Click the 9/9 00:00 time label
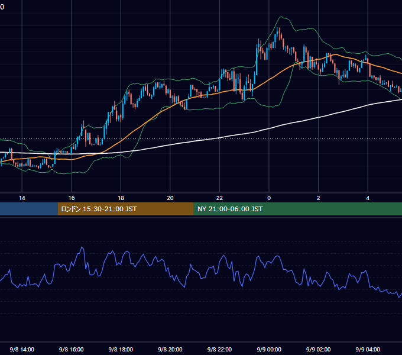The width and height of the screenshot is (402, 355). pos(269,349)
